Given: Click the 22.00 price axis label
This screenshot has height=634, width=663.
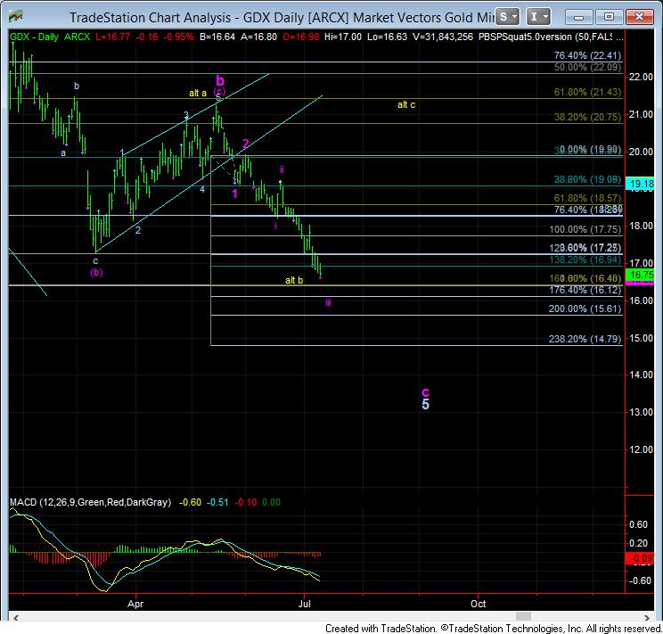Looking at the screenshot, I should coord(641,77).
